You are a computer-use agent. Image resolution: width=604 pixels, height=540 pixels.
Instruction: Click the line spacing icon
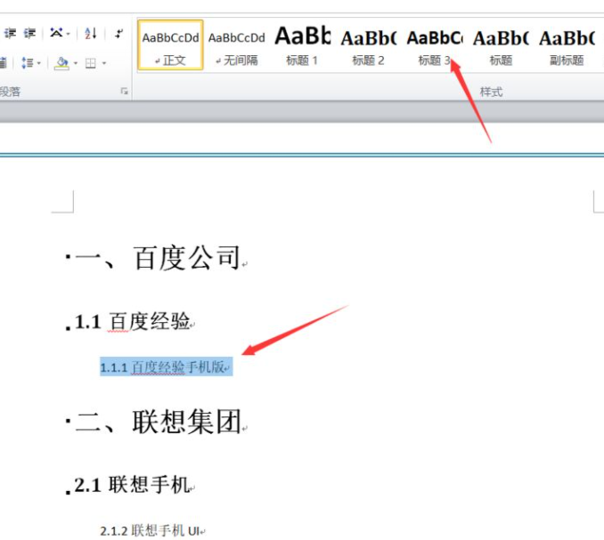coord(28,63)
